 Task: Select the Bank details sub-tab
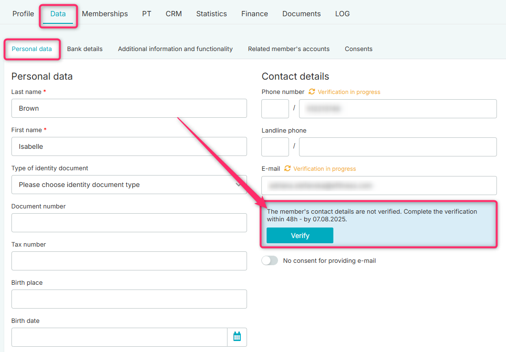[85, 49]
